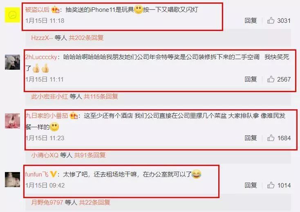300x212 pixels.
Task: Click the yellow V verified icon
Action: (x=53, y=174)
